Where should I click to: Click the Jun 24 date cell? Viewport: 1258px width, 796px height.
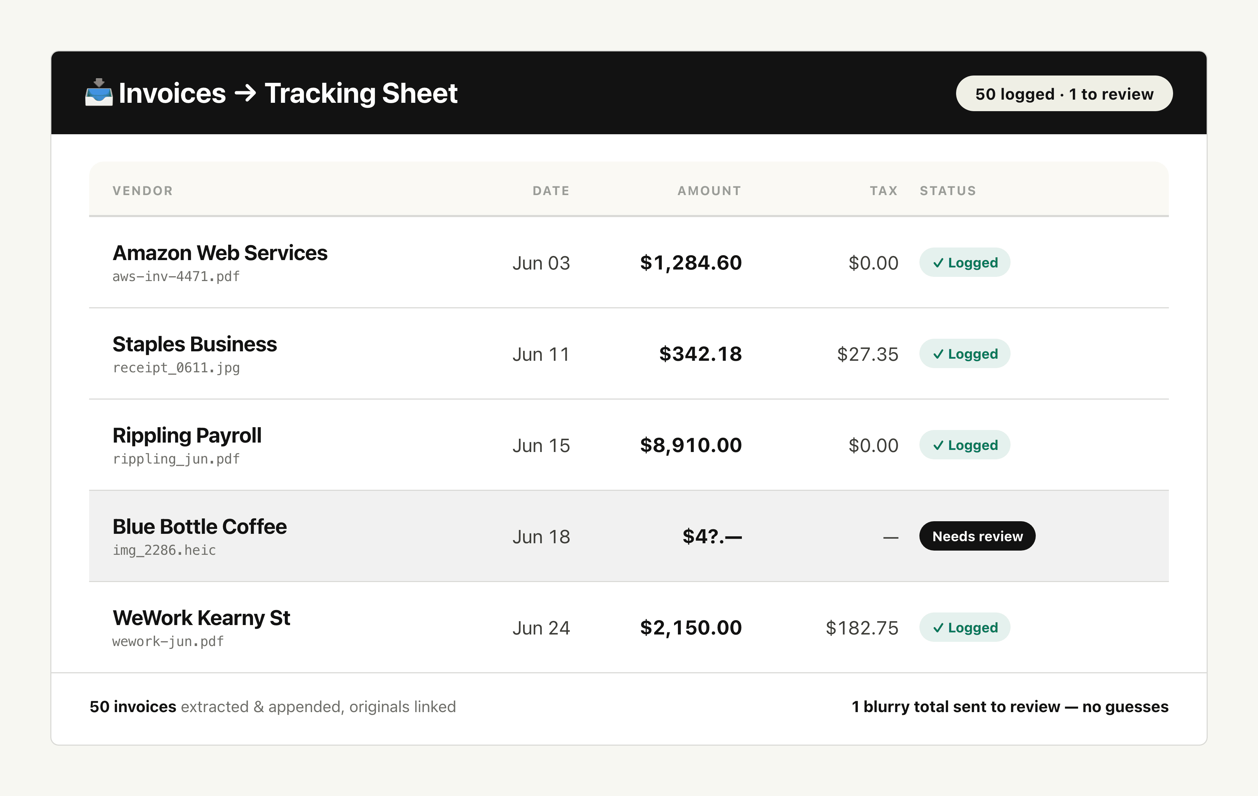[x=541, y=628]
